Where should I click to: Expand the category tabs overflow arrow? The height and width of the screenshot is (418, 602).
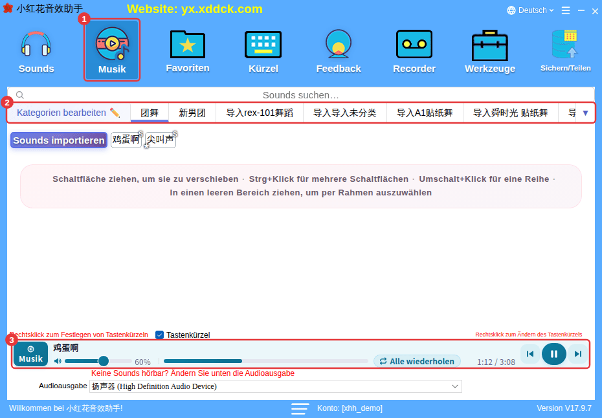tap(585, 113)
